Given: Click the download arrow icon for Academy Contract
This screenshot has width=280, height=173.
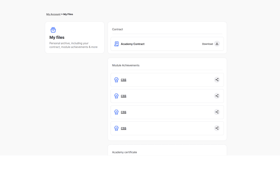Looking at the screenshot, I should pos(217,44).
